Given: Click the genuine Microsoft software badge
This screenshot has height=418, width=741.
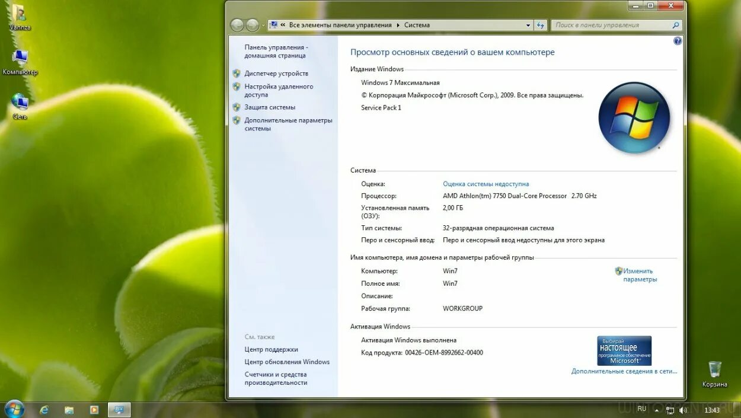Looking at the screenshot, I should (624, 350).
